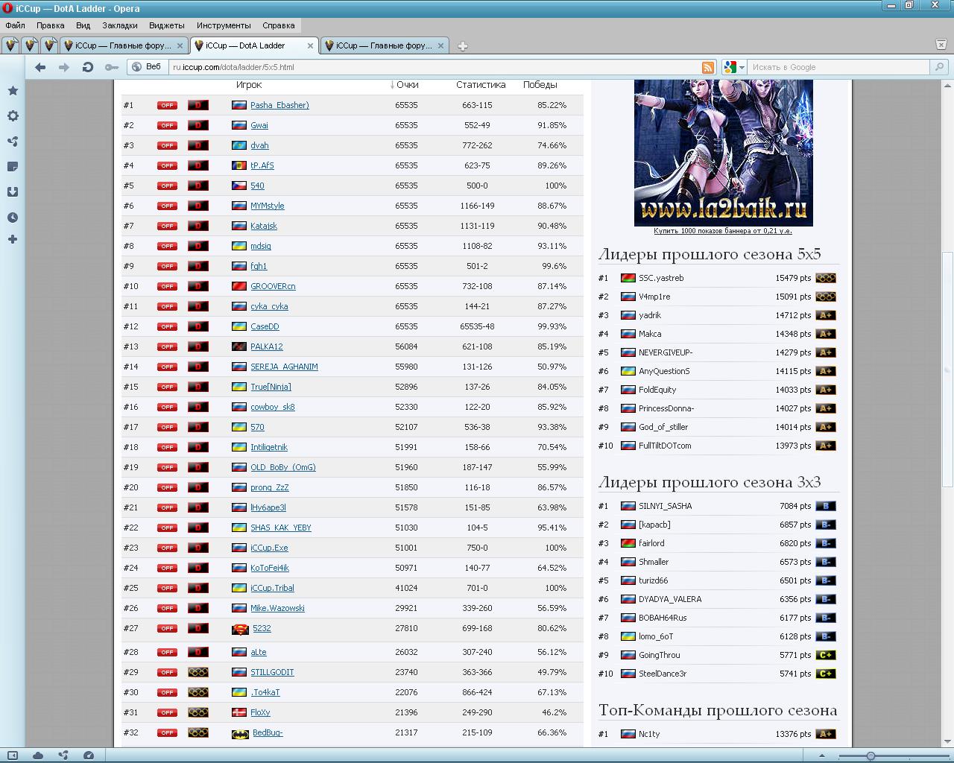Open the History clock panel
Viewport: 954px width, 763px height.
click(13, 218)
